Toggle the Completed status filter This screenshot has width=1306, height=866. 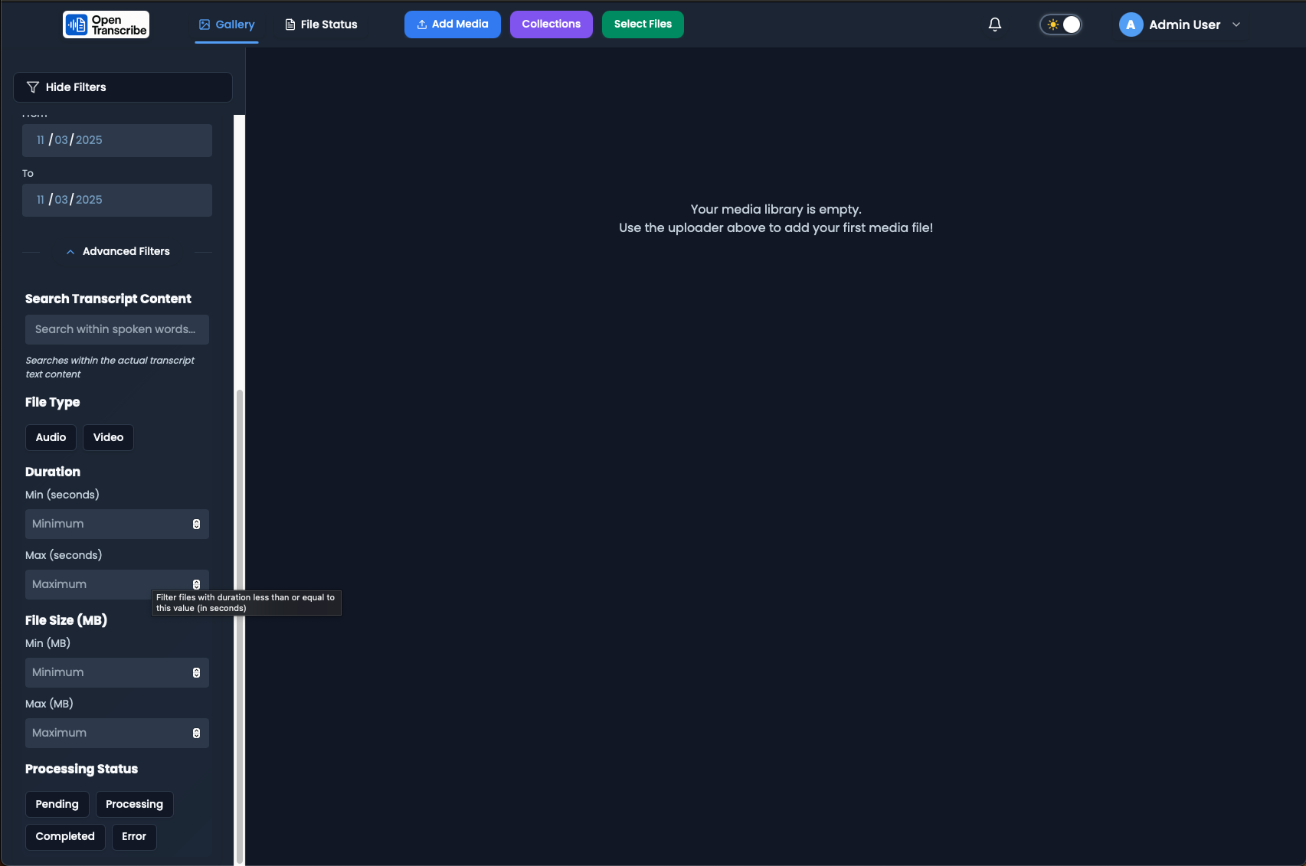pyautogui.click(x=65, y=836)
